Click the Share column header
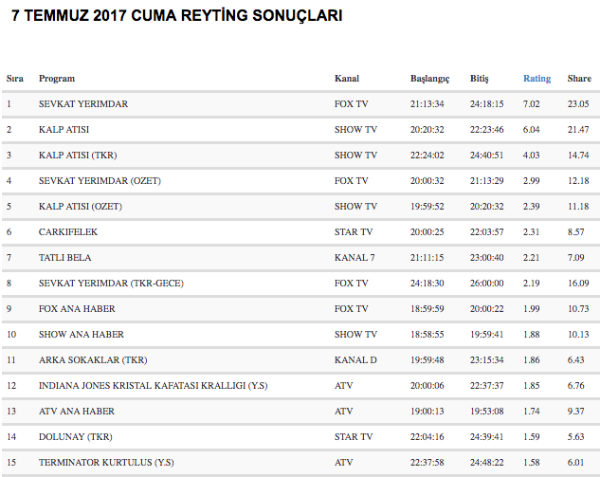The width and height of the screenshot is (600, 477). pos(578,79)
